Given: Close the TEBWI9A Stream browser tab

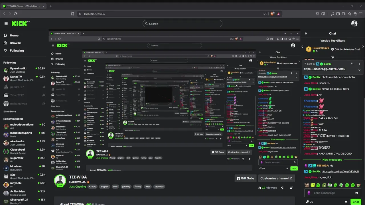Looking at the screenshot, I should pos(43,6).
